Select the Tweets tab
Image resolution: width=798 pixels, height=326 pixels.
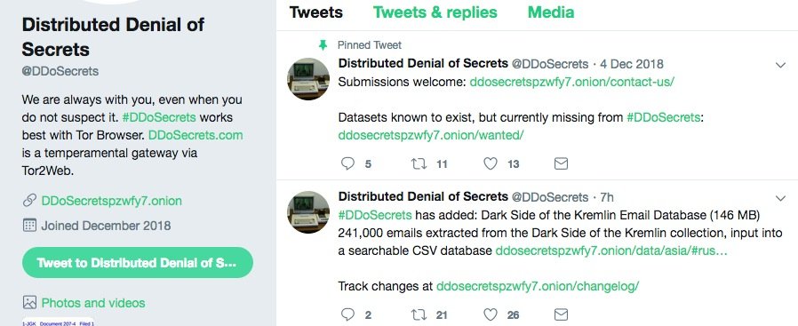316,12
